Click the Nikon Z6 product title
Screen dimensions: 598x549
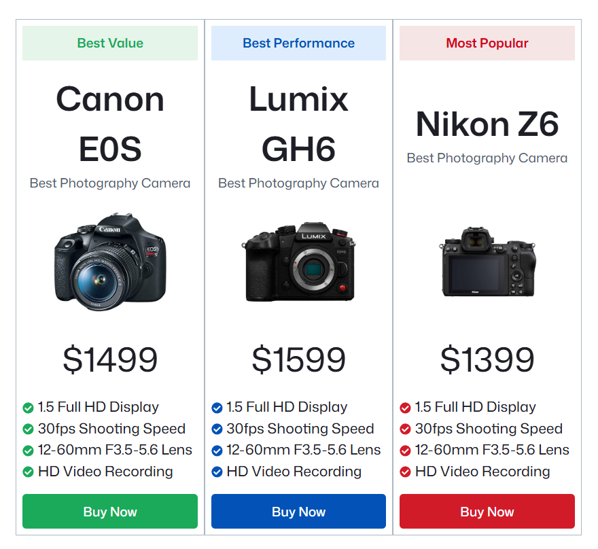tap(487, 124)
